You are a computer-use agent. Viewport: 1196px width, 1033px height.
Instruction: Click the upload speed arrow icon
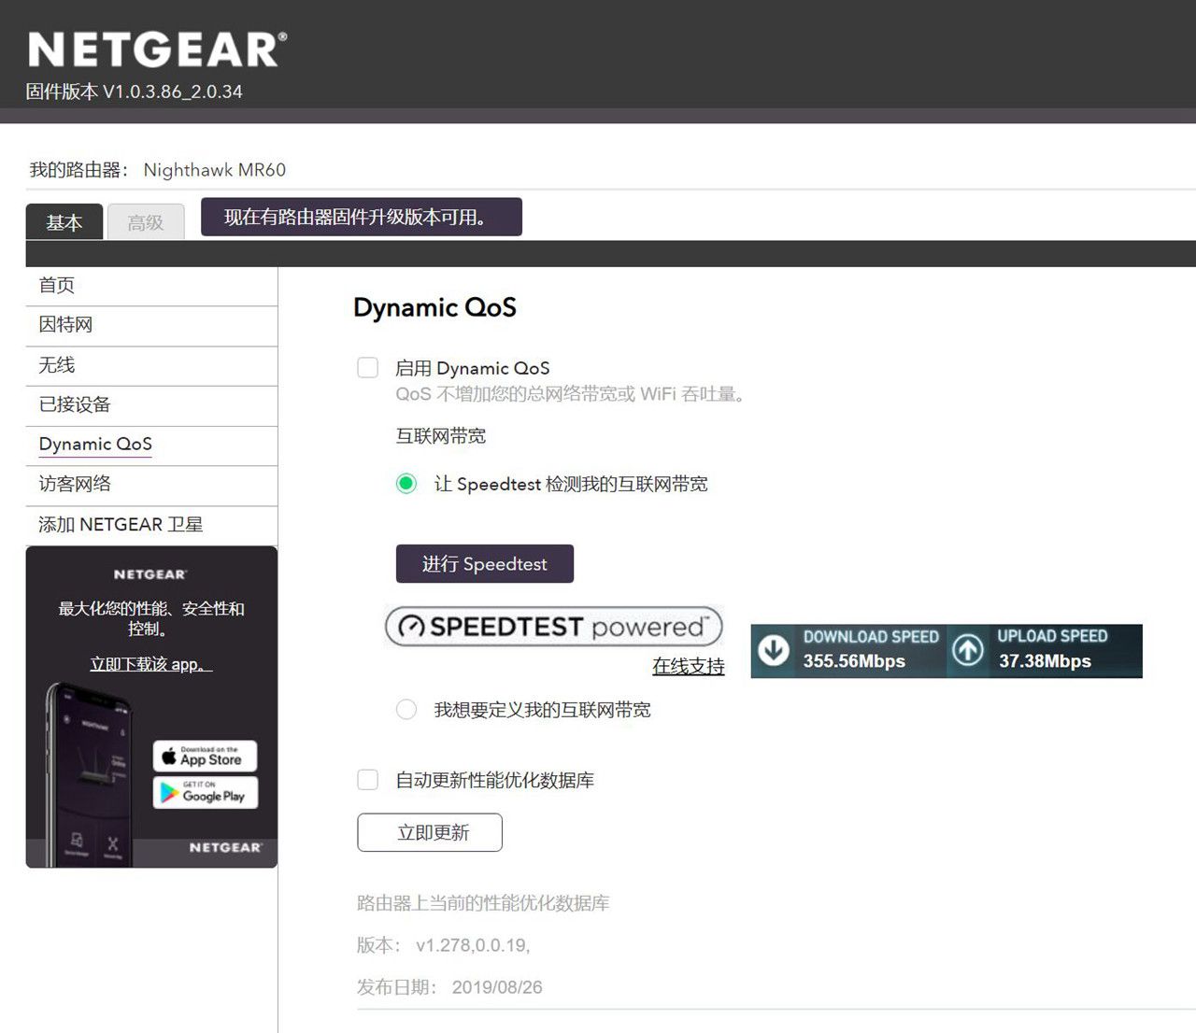[968, 650]
